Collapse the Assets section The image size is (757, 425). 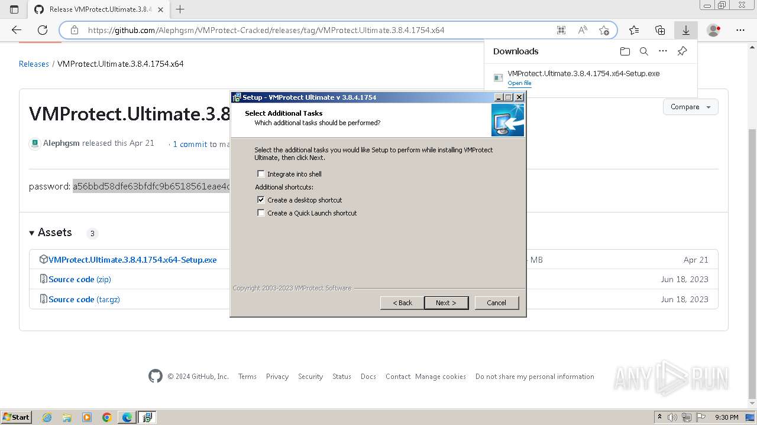pyautogui.click(x=32, y=233)
